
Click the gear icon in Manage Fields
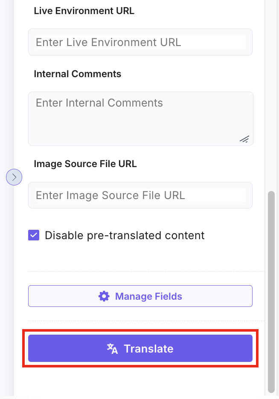click(104, 296)
